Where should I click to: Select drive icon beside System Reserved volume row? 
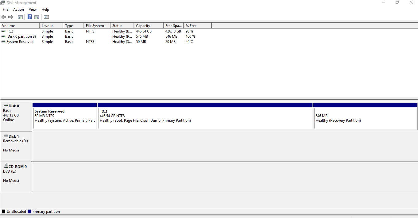(3, 42)
